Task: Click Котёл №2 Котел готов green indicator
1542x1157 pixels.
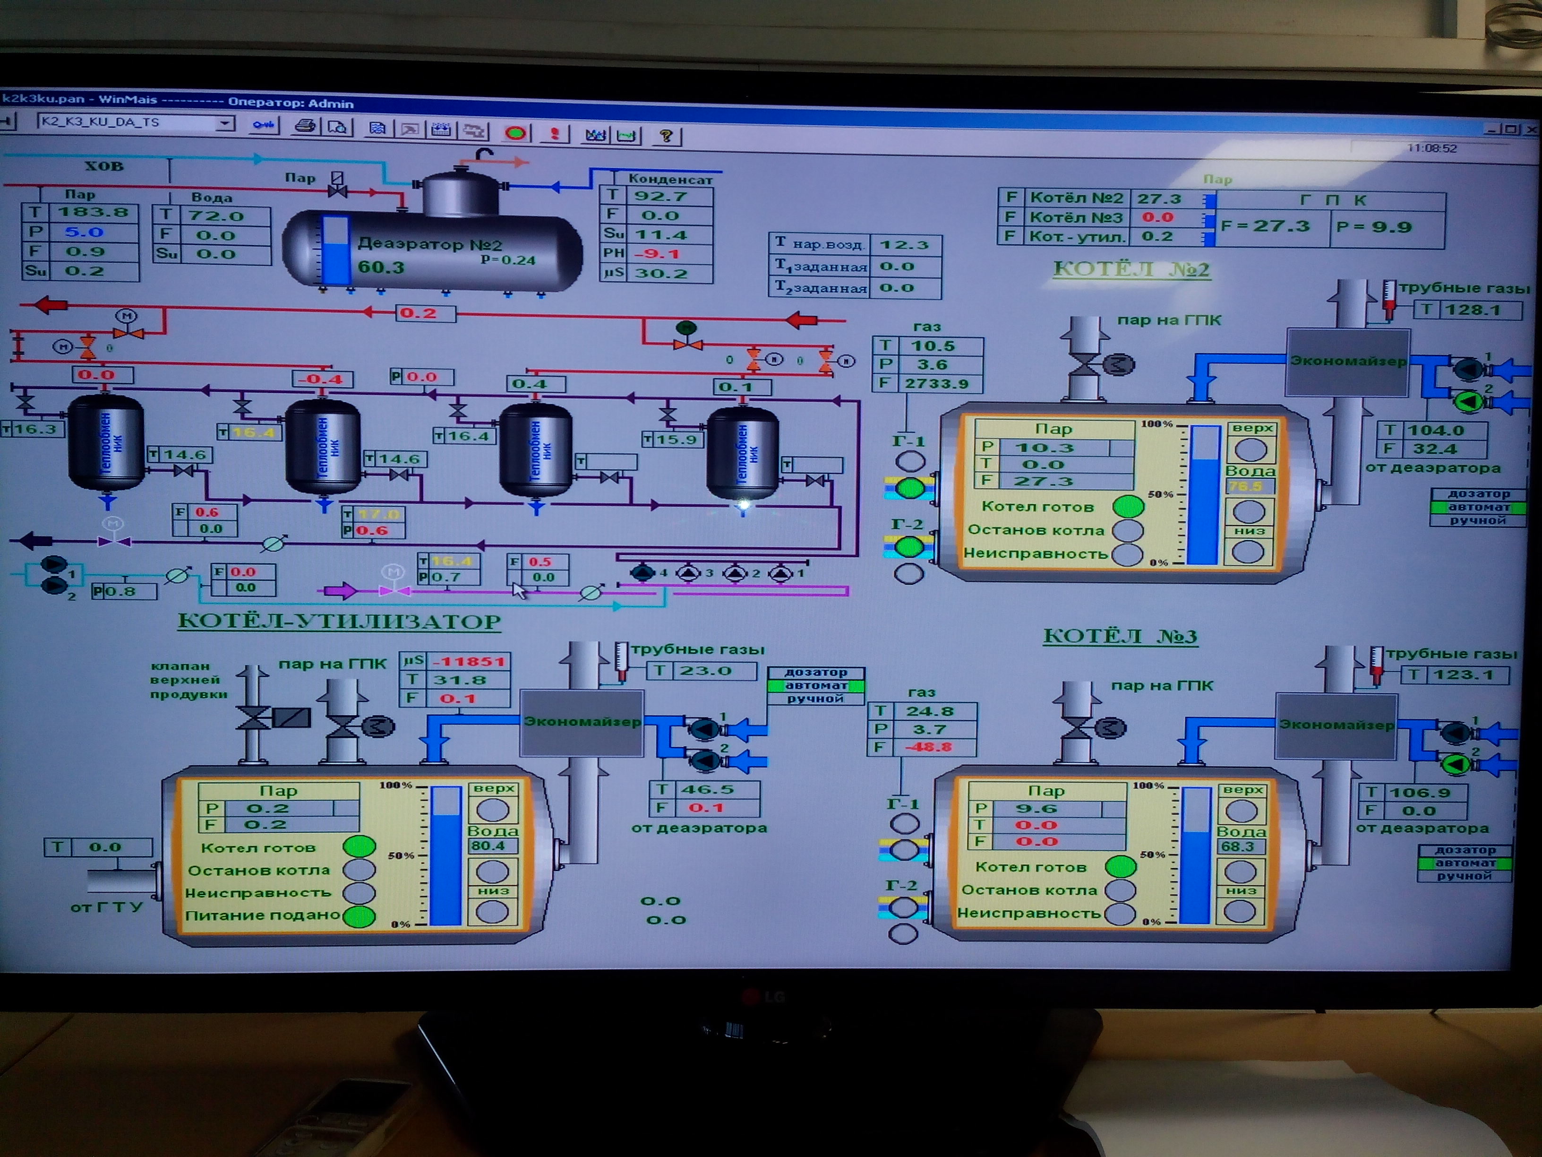Action: click(1128, 506)
